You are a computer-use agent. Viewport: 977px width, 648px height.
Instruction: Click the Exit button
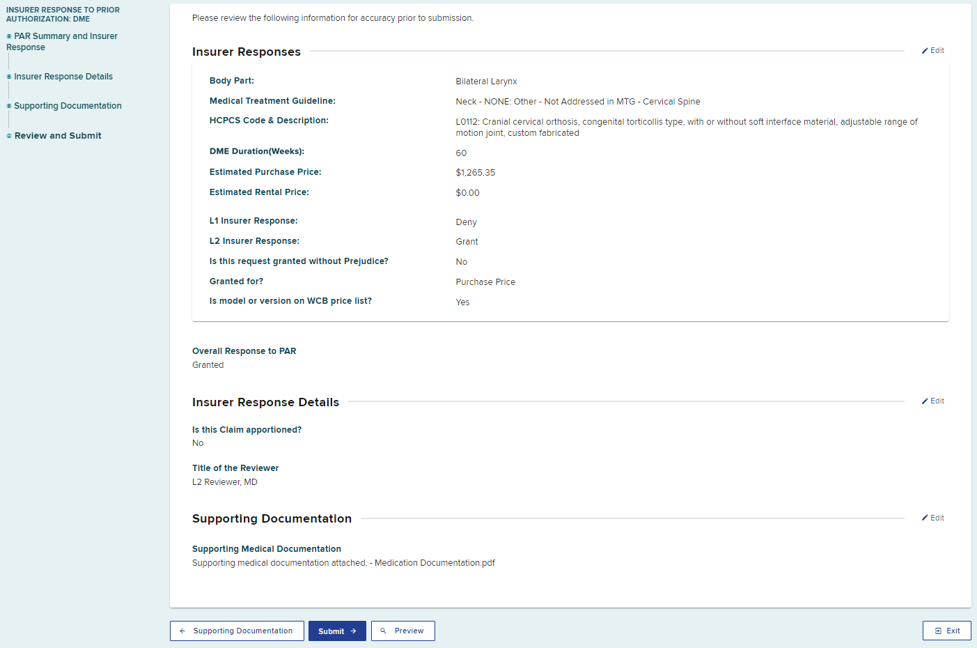point(946,631)
